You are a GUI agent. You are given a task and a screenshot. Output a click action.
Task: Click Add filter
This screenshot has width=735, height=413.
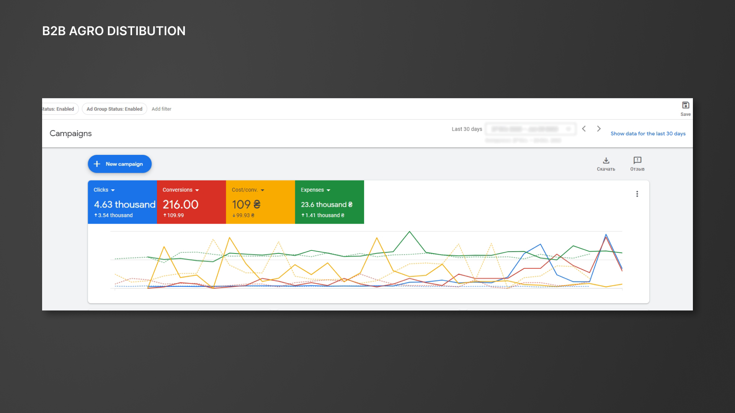coord(161,109)
